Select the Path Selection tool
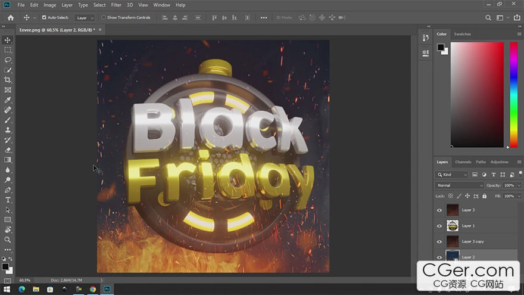Image resolution: width=524 pixels, height=295 pixels. 8,210
